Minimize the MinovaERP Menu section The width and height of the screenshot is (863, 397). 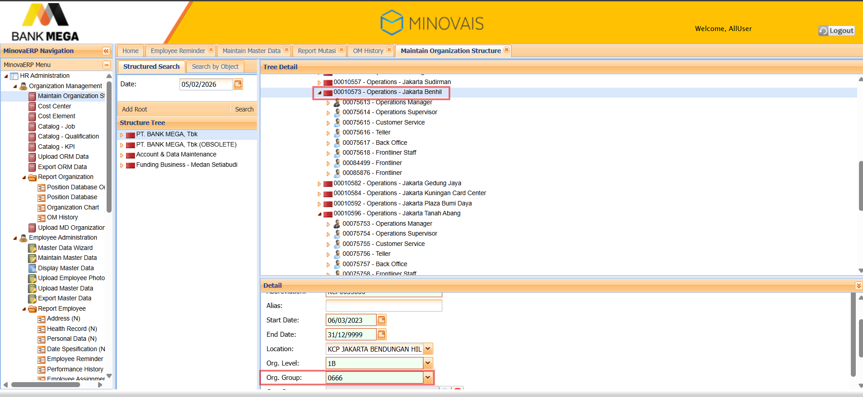click(107, 65)
